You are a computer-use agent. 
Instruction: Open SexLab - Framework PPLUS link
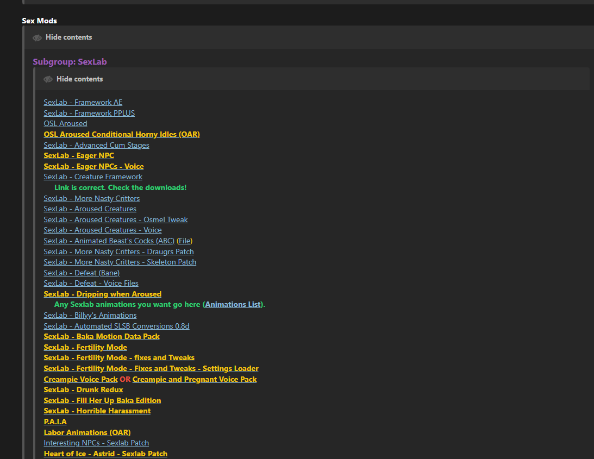point(89,113)
